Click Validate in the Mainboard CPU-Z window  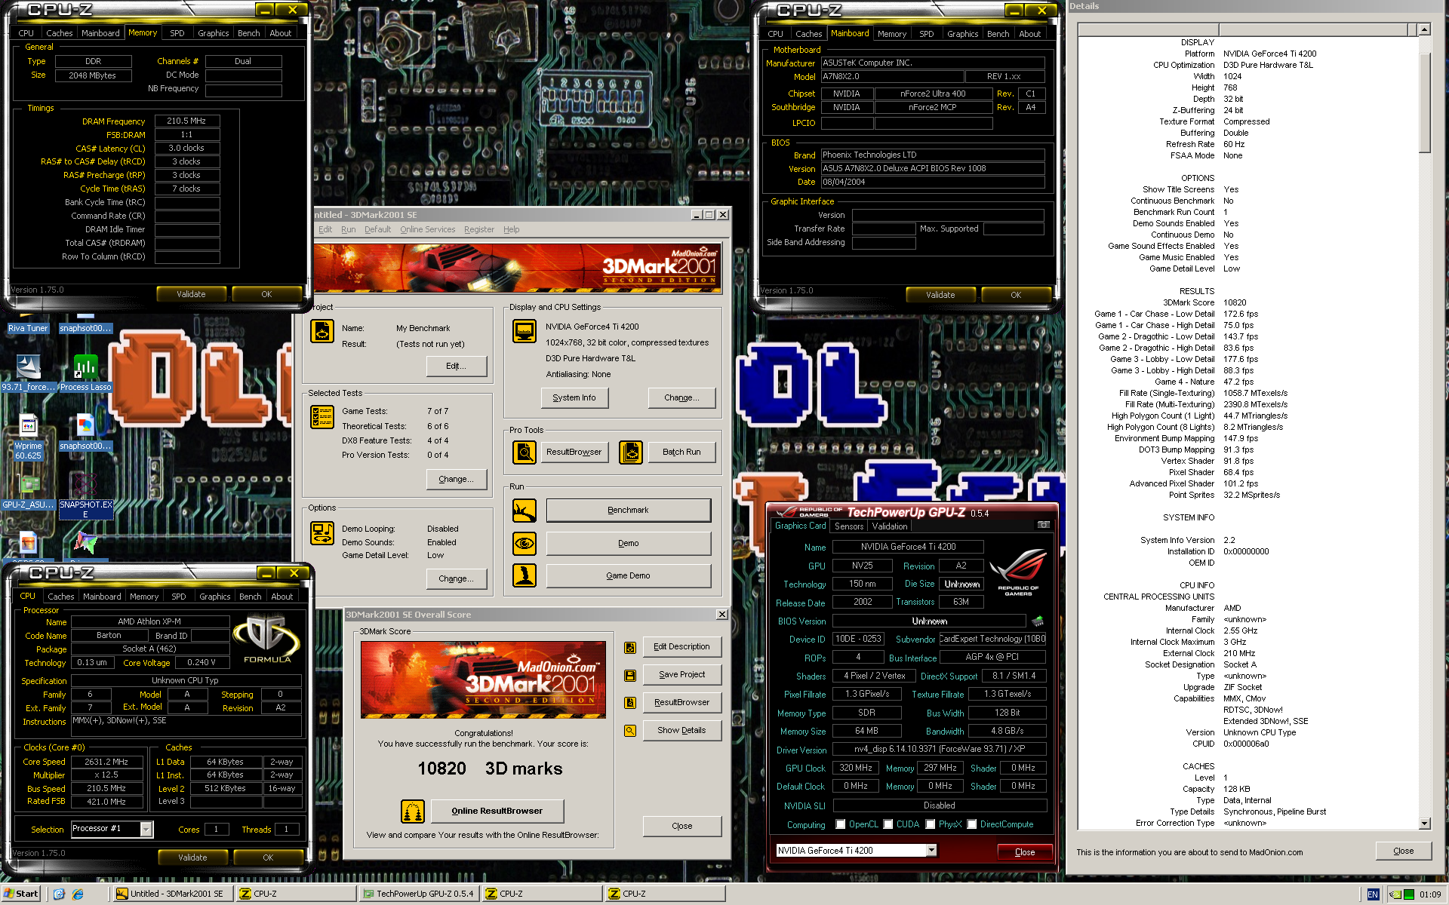[x=940, y=295]
